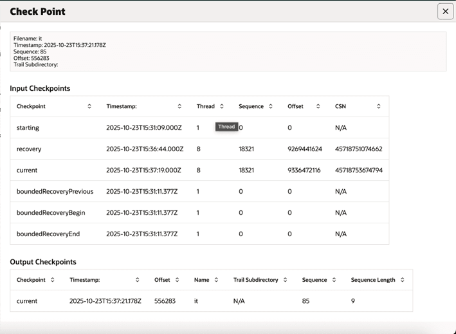
Task: Click the boundedRecoveryEnd checkpoint row
Action: (x=48, y=234)
